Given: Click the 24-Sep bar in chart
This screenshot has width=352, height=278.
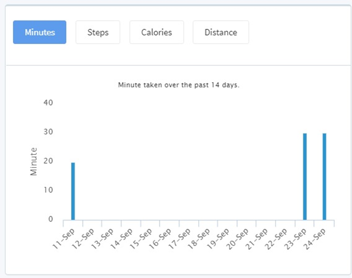Looking at the screenshot, I should coord(324,177).
